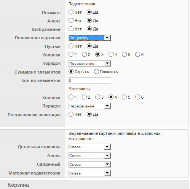
Task: Set subcategory Колонки to 5
Action: click(124, 54)
